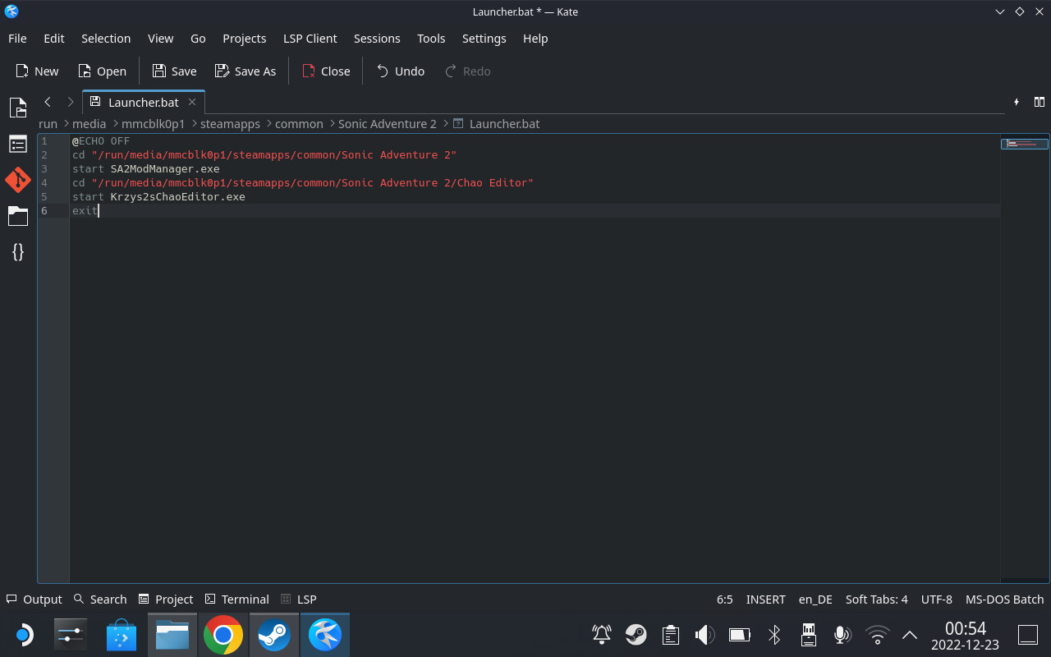The image size is (1051, 657).
Task: Select the Git sidebar icon
Action: pyautogui.click(x=17, y=180)
